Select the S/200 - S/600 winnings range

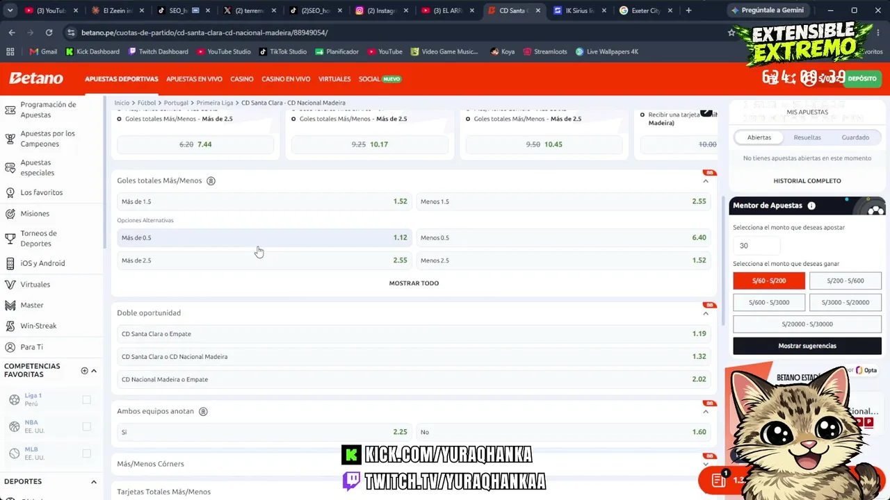click(x=845, y=281)
